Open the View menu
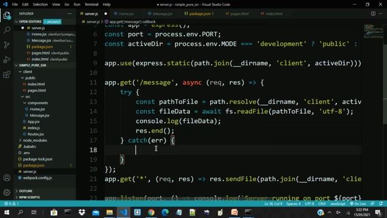The width and height of the screenshot is (387, 218). (x=56, y=4)
